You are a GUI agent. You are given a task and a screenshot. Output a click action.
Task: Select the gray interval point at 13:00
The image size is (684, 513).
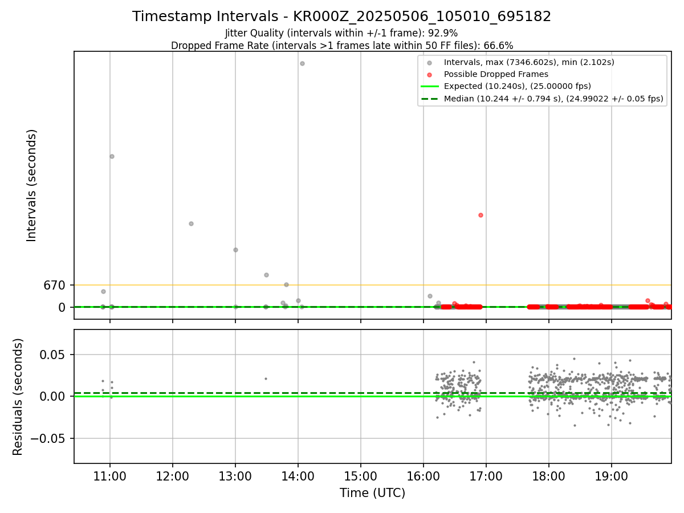pyautogui.click(x=235, y=250)
